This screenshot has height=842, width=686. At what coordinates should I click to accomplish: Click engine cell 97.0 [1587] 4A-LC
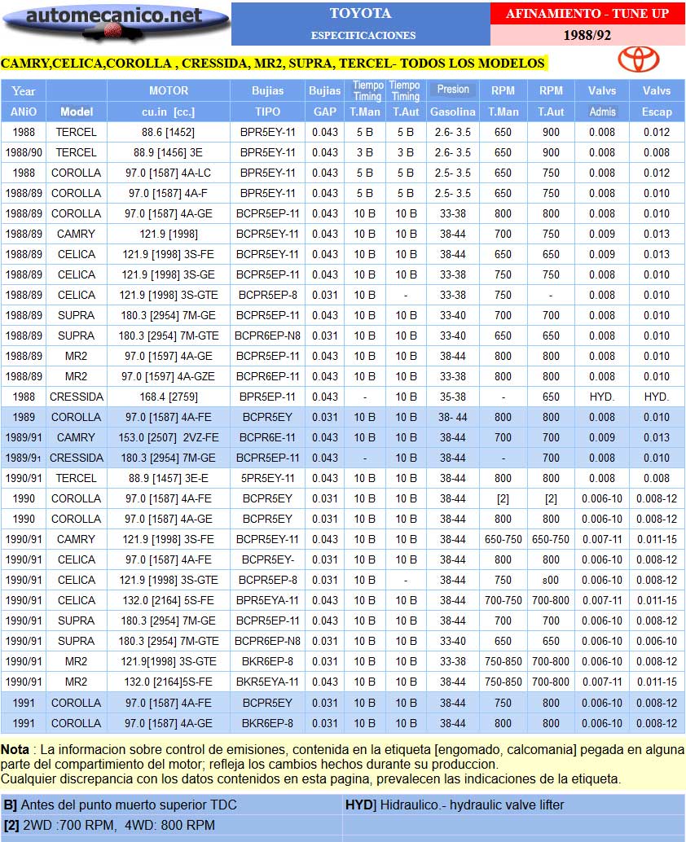(169, 173)
